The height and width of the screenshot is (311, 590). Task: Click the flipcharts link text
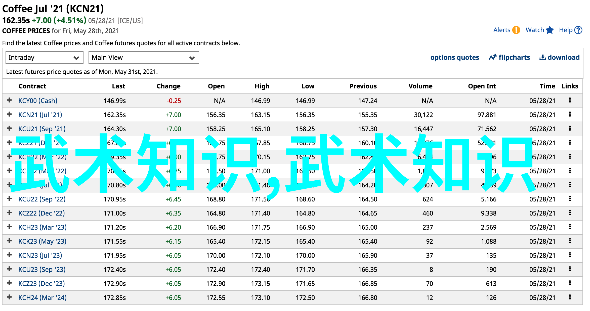[514, 58]
